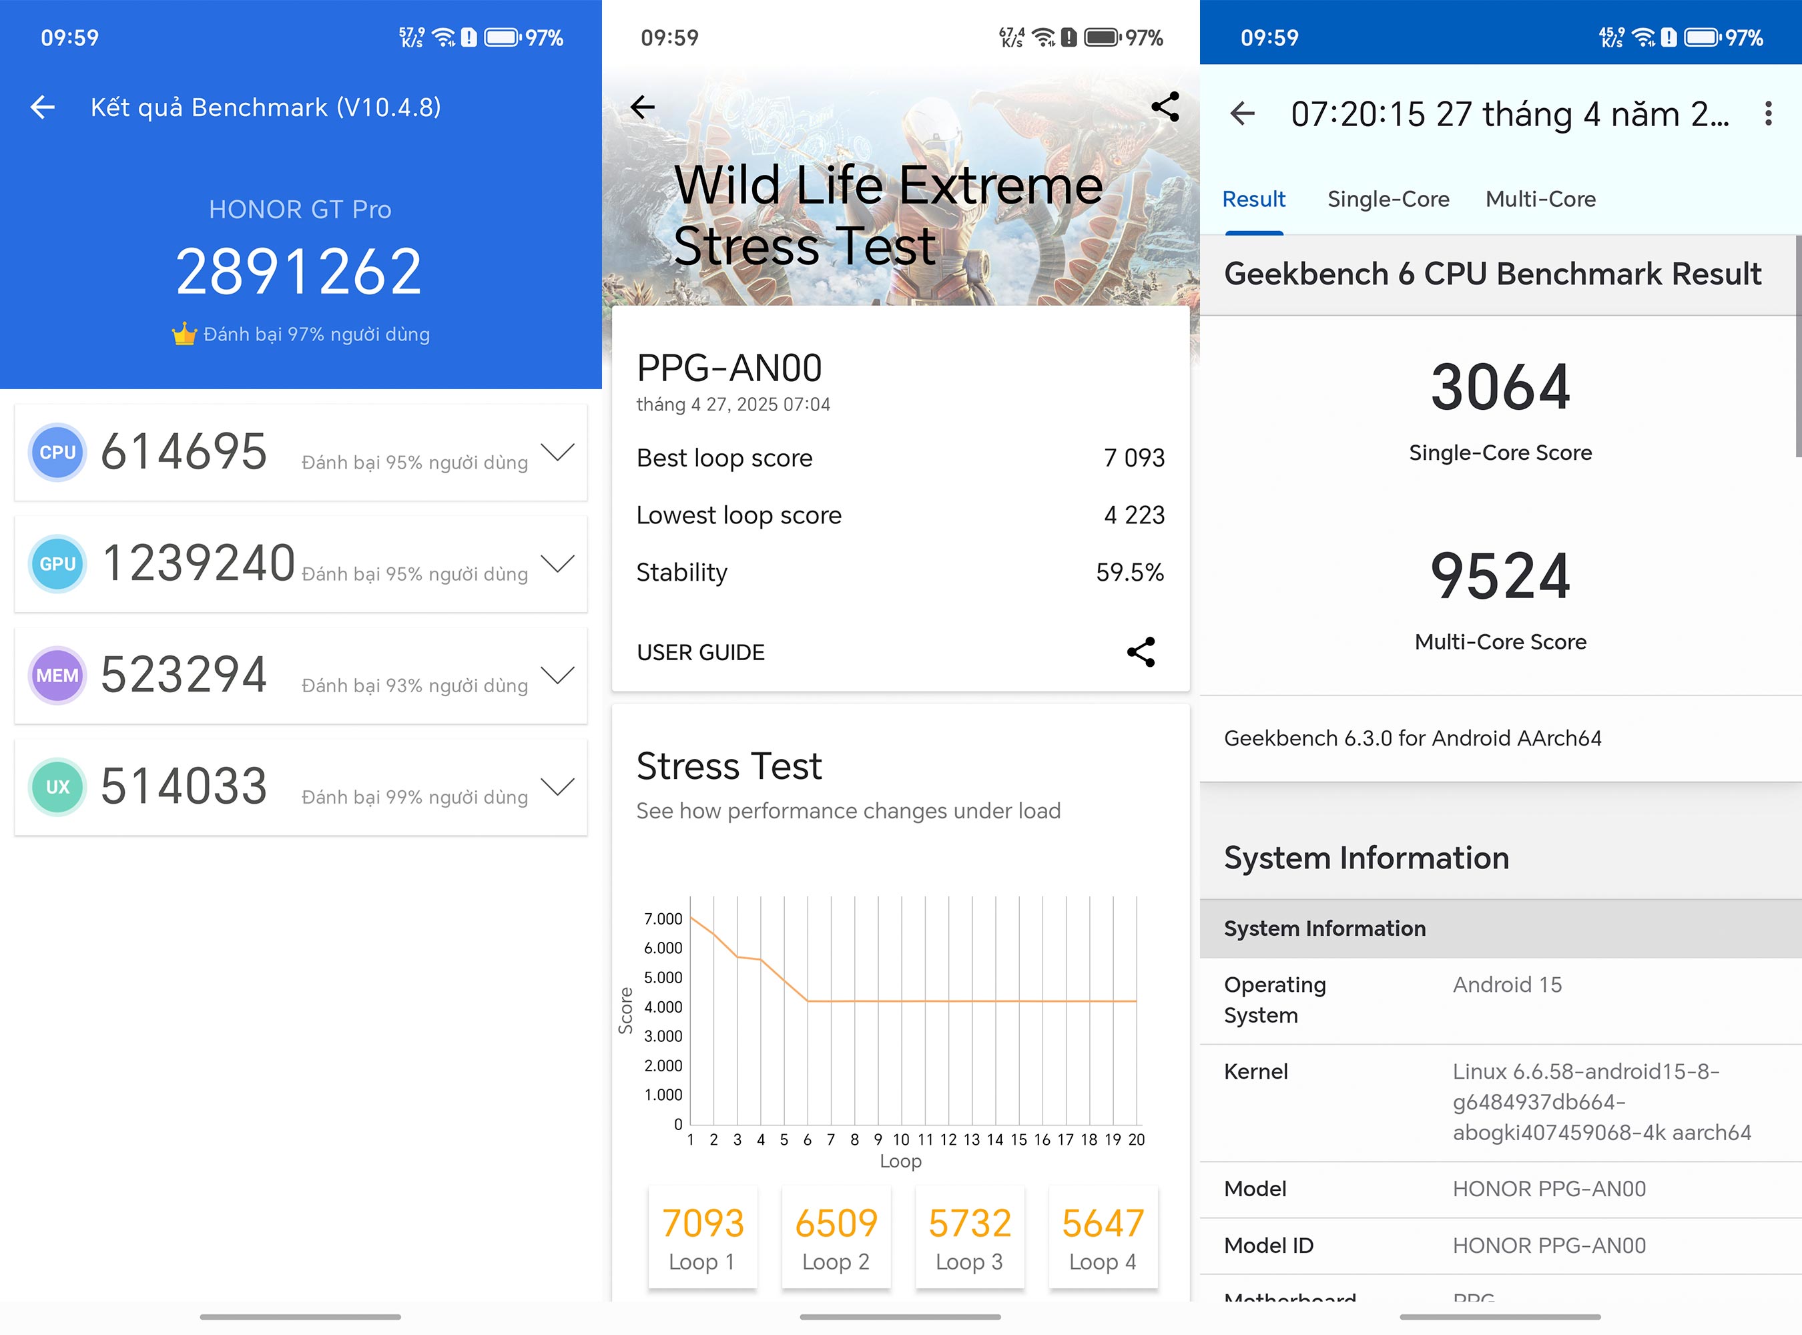Tap gray System Information subheader
Viewport: 1802px width, 1335px height.
pyautogui.click(x=1500, y=928)
